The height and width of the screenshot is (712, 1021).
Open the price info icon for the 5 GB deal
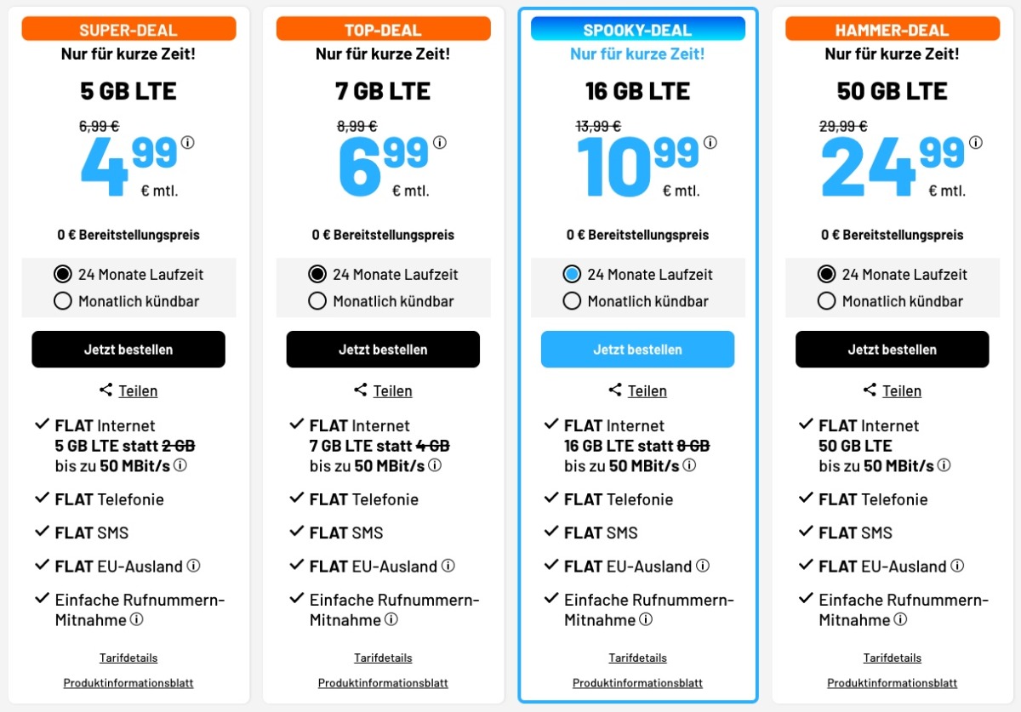tap(186, 142)
